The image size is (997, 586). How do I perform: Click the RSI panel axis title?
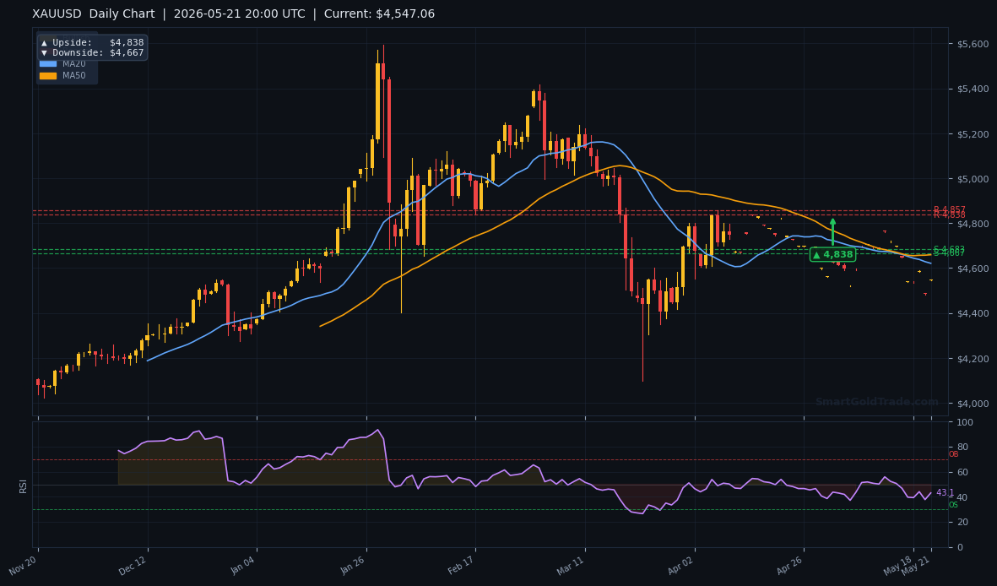point(23,486)
